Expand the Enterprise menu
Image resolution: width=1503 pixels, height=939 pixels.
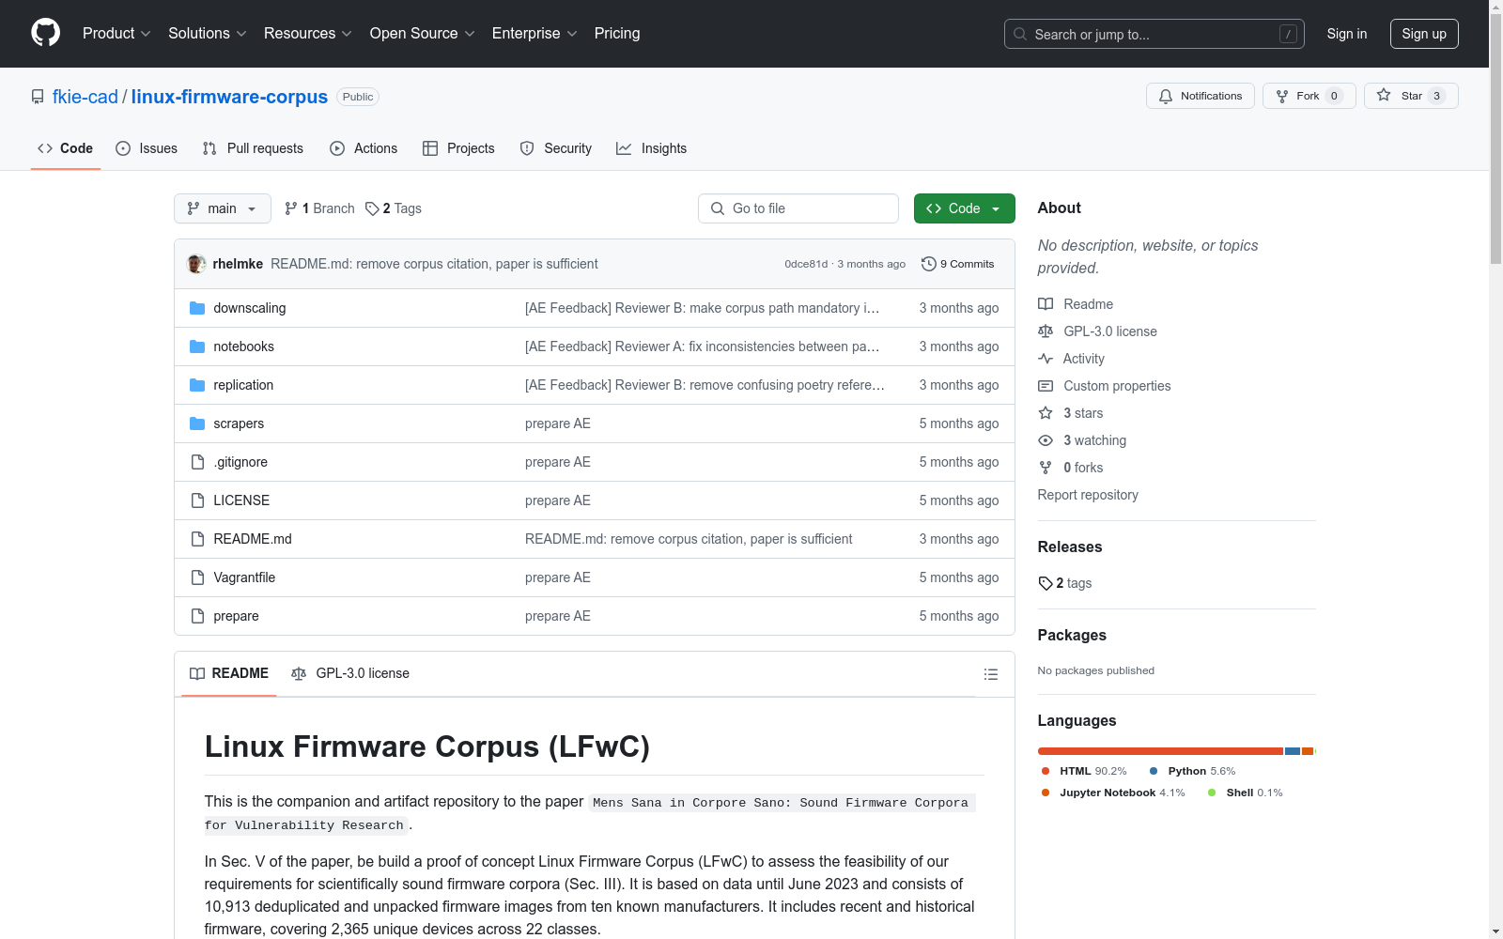click(535, 34)
